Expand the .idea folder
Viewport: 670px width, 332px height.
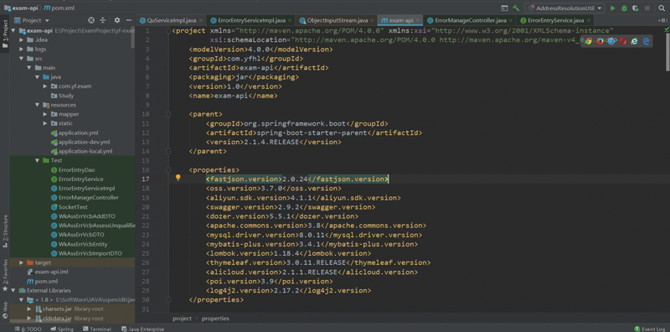(22, 39)
